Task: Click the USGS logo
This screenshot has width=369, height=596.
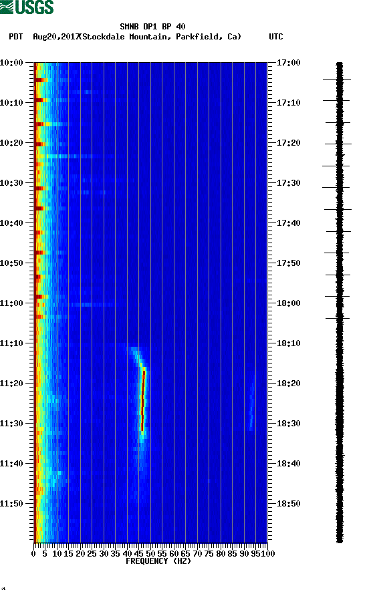Action: [27, 7]
